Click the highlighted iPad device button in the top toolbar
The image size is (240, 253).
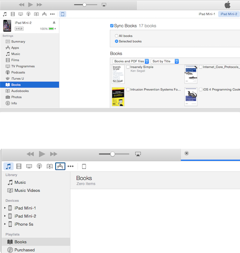(x=63, y=14)
